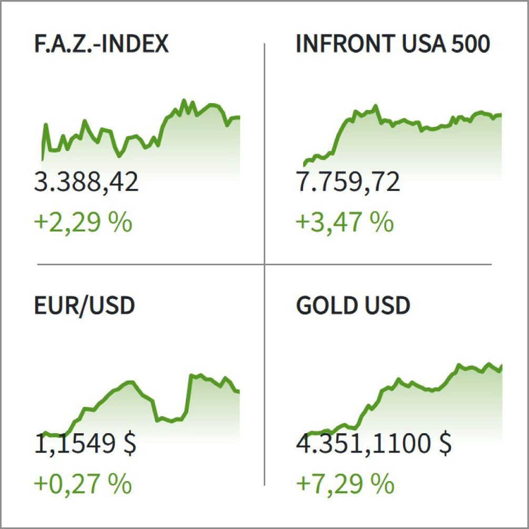Click the EUR/USD rate 1,1549 $
Screen dimensions: 529x529
[x=85, y=444]
